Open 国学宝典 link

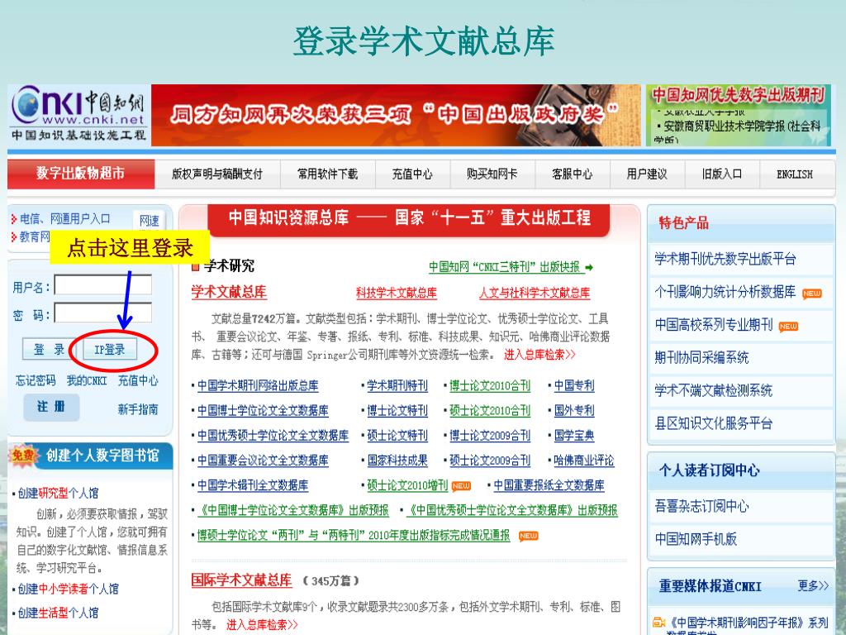[x=574, y=435]
